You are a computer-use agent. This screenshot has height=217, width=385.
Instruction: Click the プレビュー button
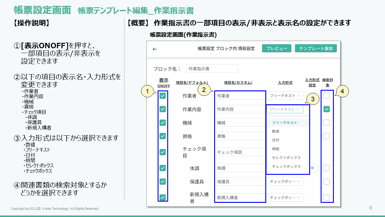pyautogui.click(x=277, y=49)
